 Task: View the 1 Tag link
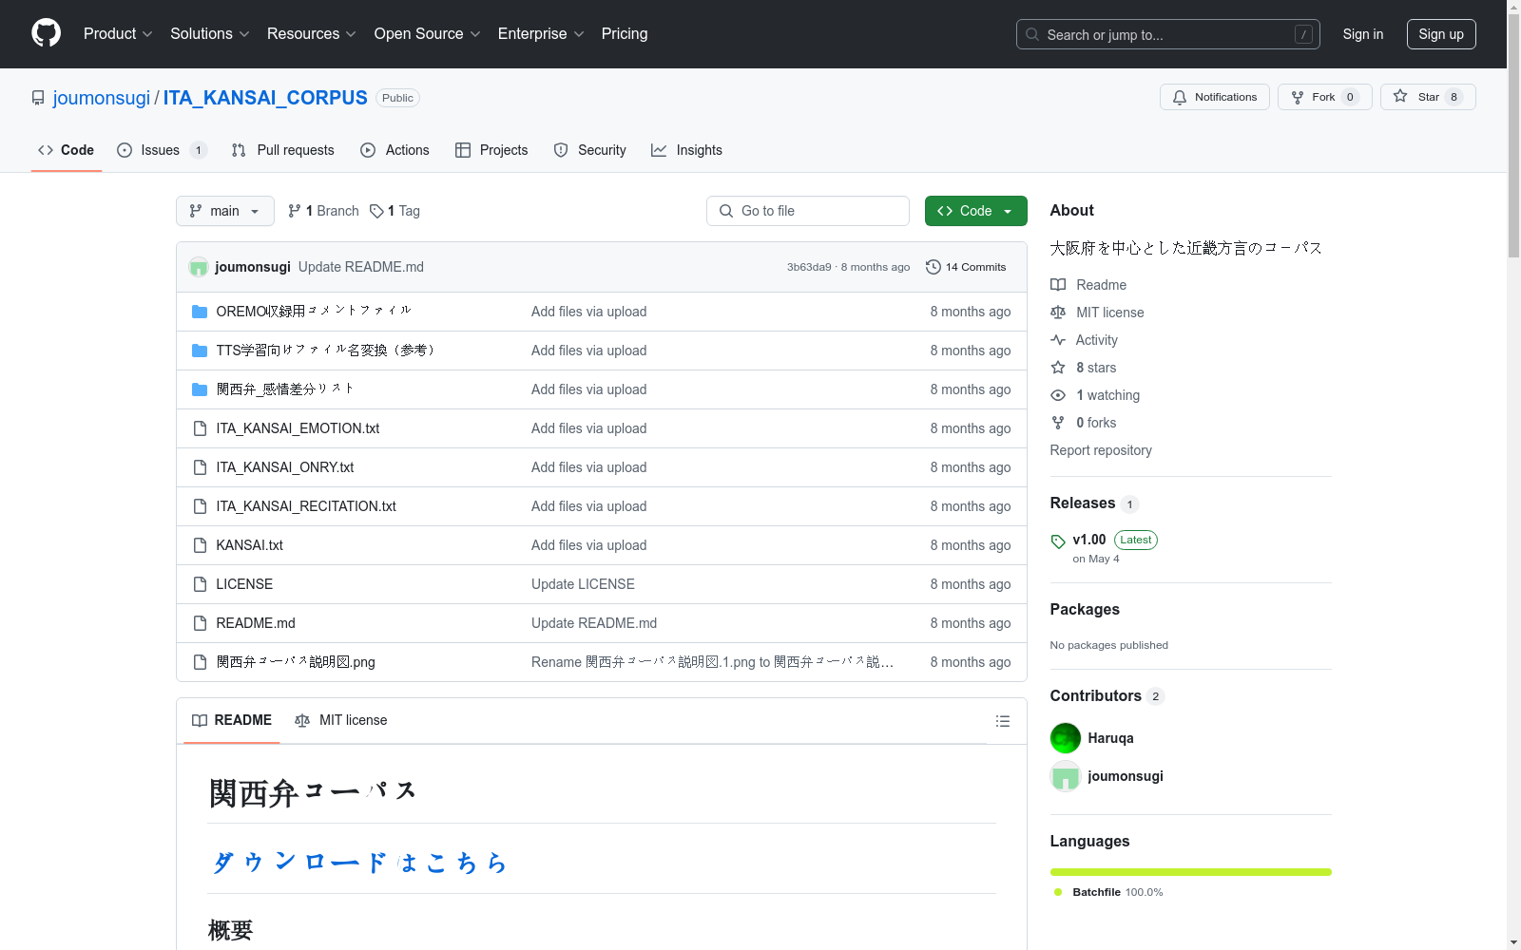click(x=395, y=211)
